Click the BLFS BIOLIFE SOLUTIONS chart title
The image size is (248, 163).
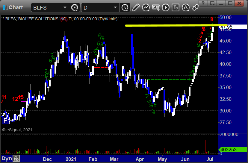(61, 19)
